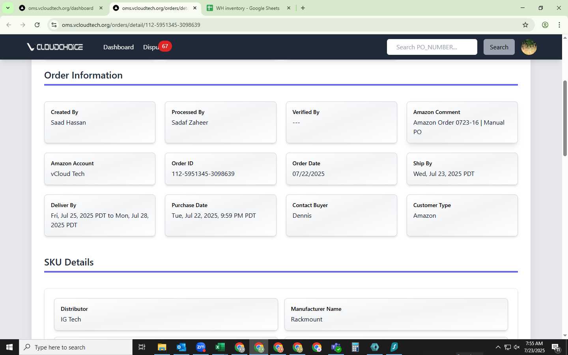This screenshot has height=355, width=568.
Task: Click the address bar URL
Action: (x=131, y=25)
